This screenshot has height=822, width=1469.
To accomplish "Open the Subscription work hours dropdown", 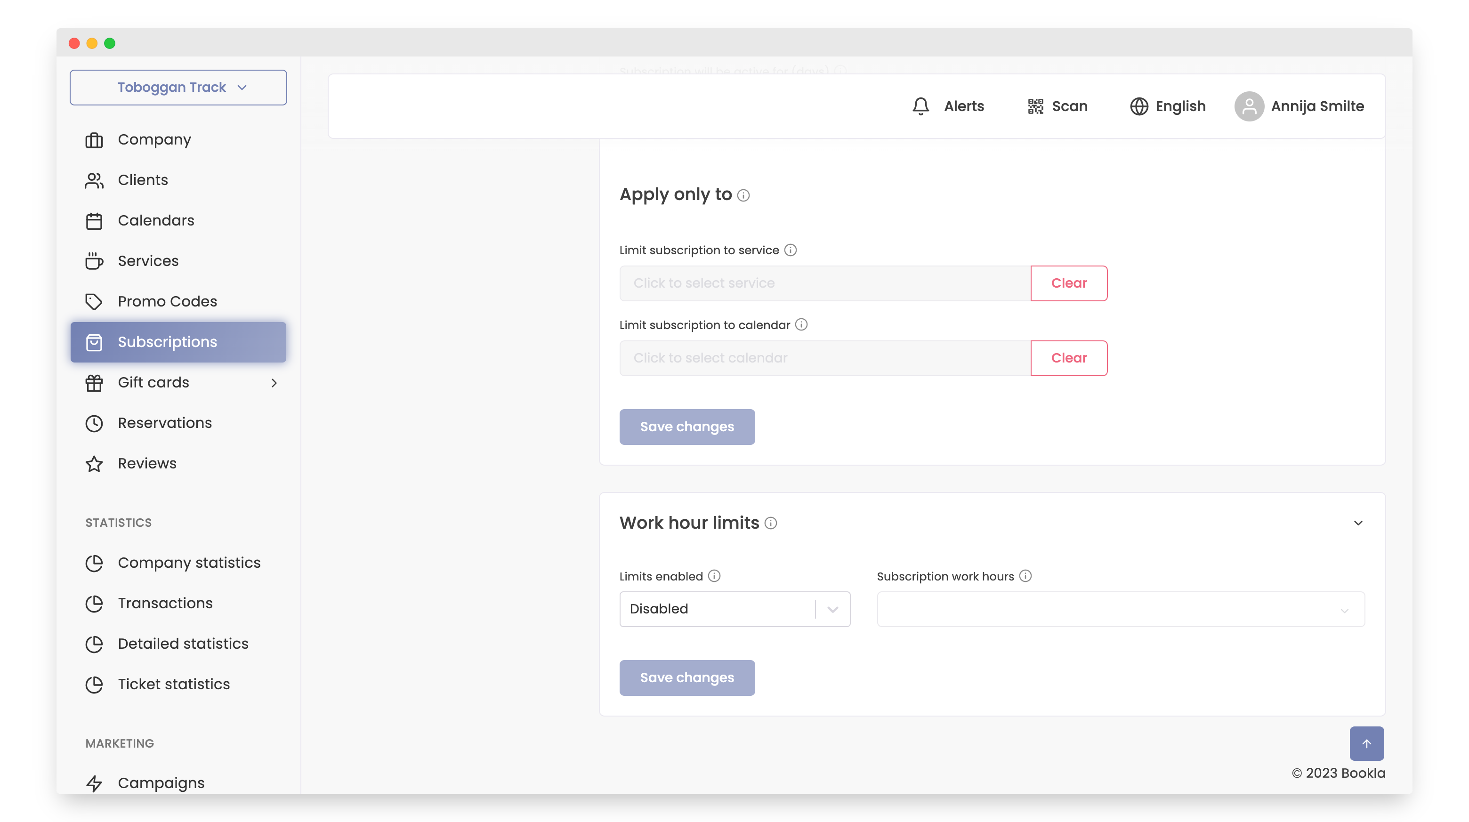I will click(1120, 609).
